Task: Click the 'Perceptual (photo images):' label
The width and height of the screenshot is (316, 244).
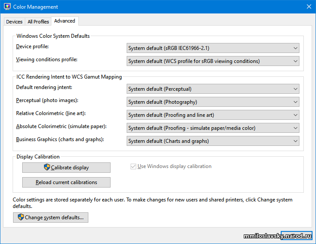Action: click(x=47, y=100)
